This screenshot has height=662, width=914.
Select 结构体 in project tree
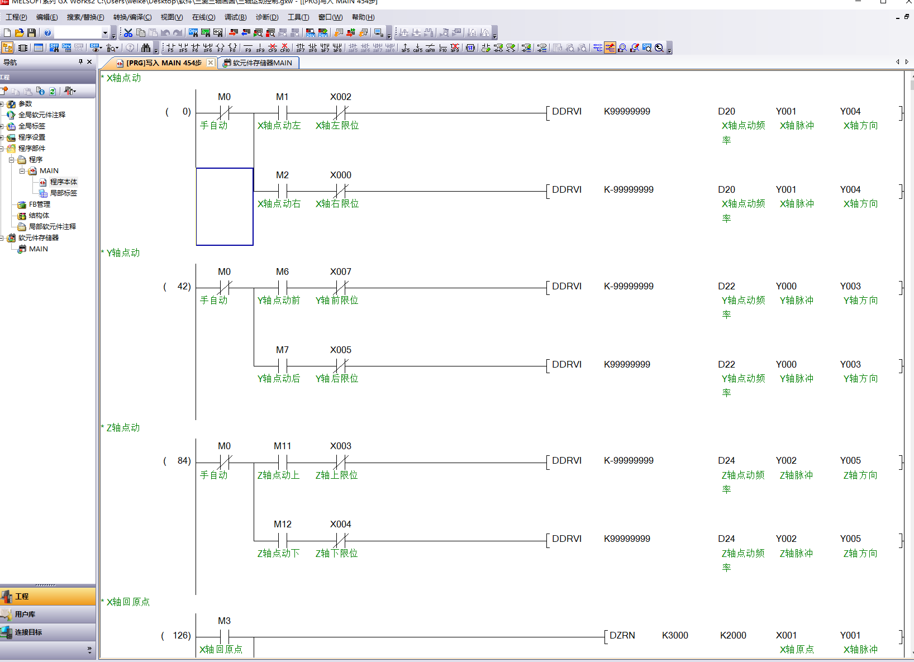[x=39, y=216]
